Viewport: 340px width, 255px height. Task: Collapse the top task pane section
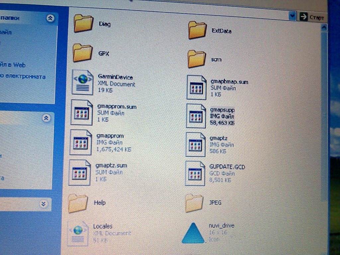coord(50,18)
